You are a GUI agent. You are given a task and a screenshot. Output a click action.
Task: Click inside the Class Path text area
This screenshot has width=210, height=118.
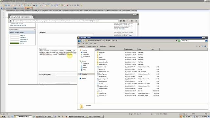(x=66, y=40)
